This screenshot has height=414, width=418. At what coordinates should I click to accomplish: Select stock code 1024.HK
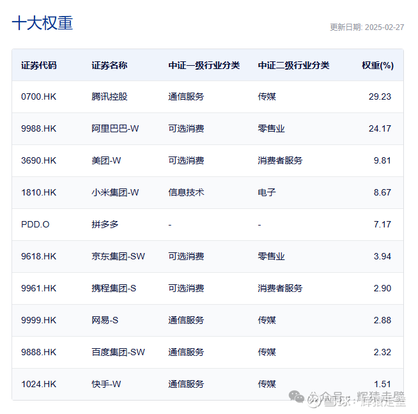tap(39, 384)
